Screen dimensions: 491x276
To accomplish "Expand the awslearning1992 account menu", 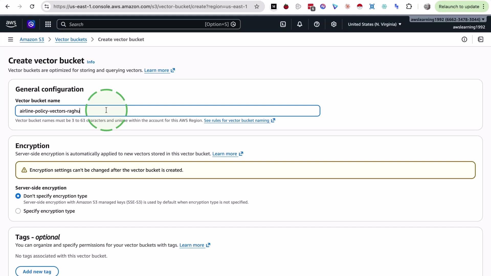I will click(448, 20).
